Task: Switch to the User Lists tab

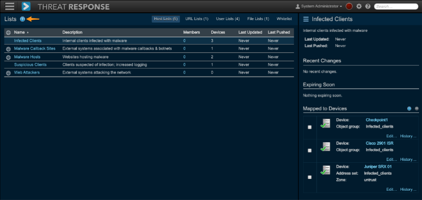Action: (x=227, y=19)
